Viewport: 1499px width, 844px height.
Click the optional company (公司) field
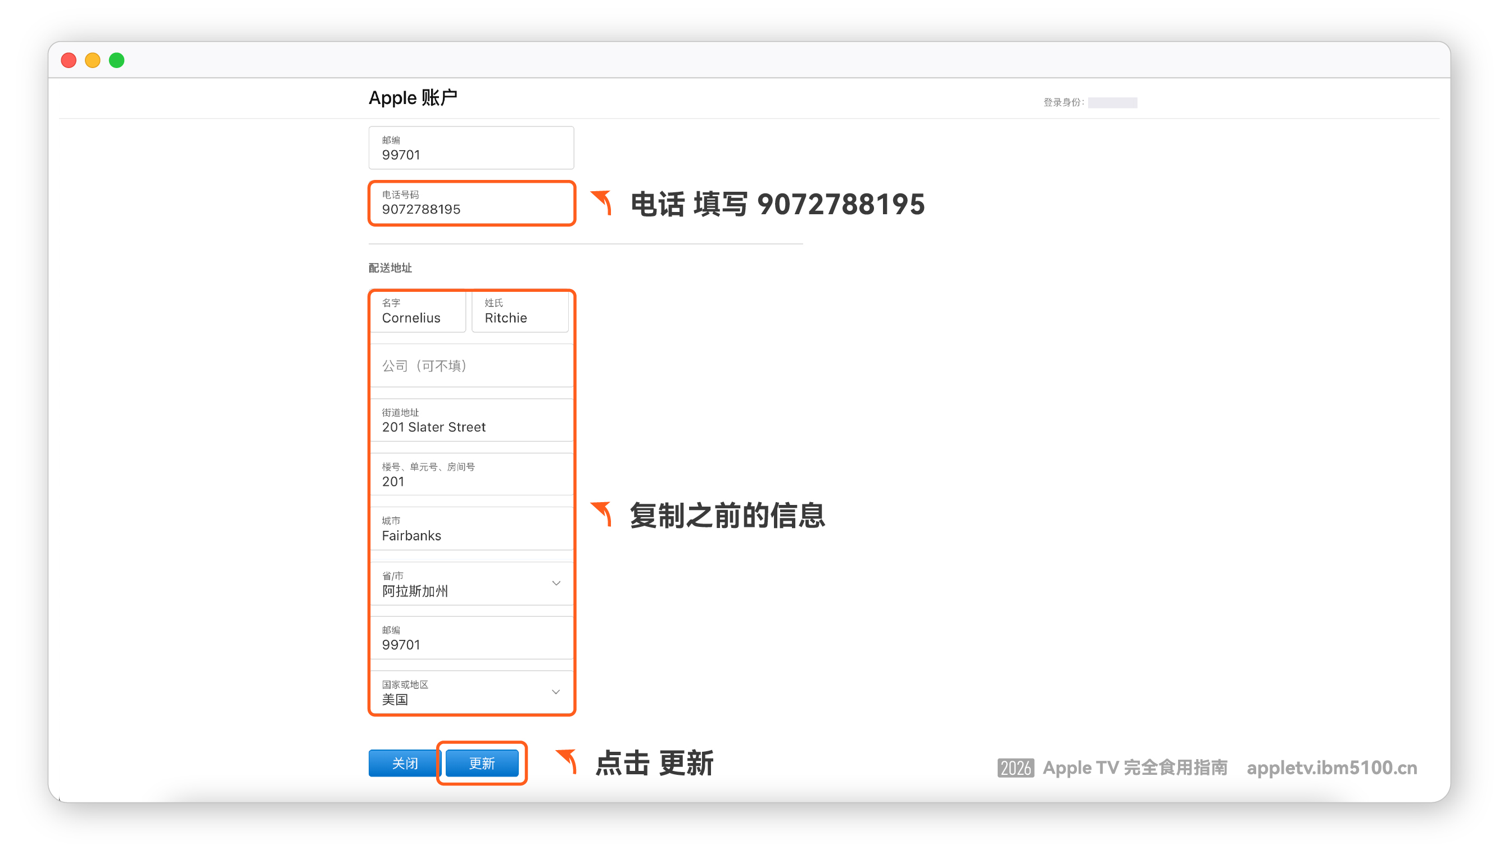(472, 365)
